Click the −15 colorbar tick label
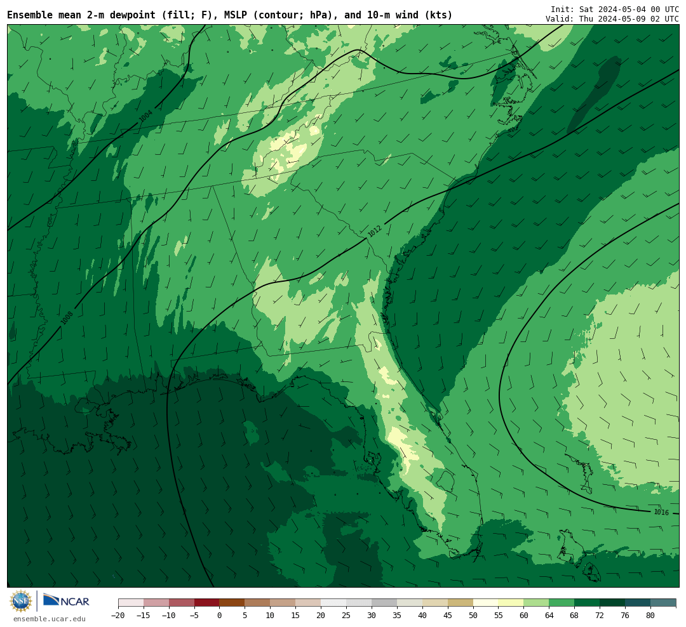Screen dimensions: 686x627 pyautogui.click(x=144, y=616)
